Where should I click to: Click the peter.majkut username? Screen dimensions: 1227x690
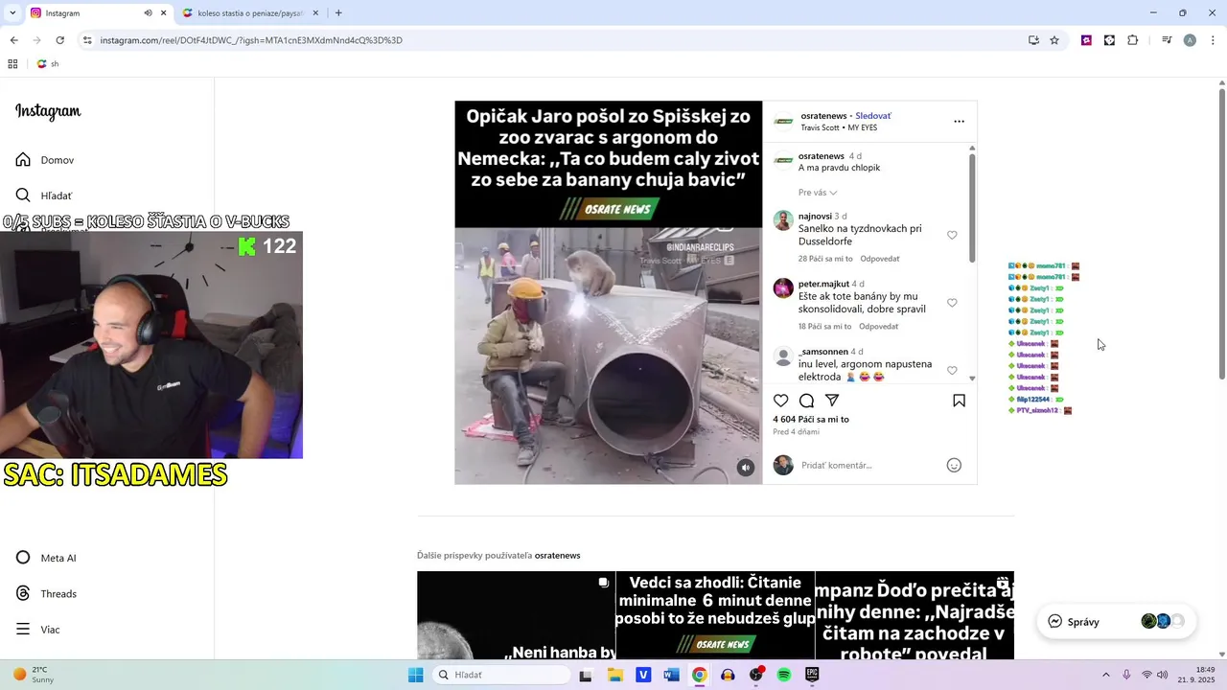tap(823, 285)
